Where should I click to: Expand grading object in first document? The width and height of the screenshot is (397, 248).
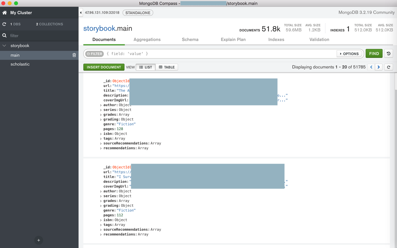coord(101,120)
